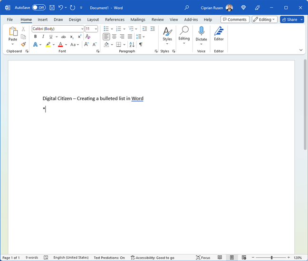Expand the Paste options arrow

[x=13, y=44]
